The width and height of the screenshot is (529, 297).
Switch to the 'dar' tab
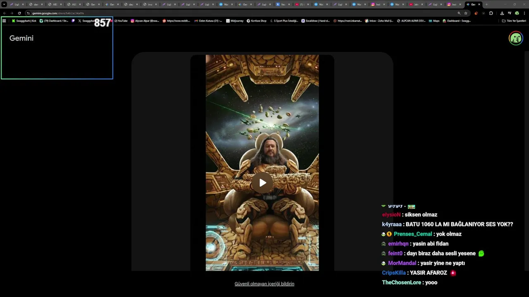click(36, 5)
